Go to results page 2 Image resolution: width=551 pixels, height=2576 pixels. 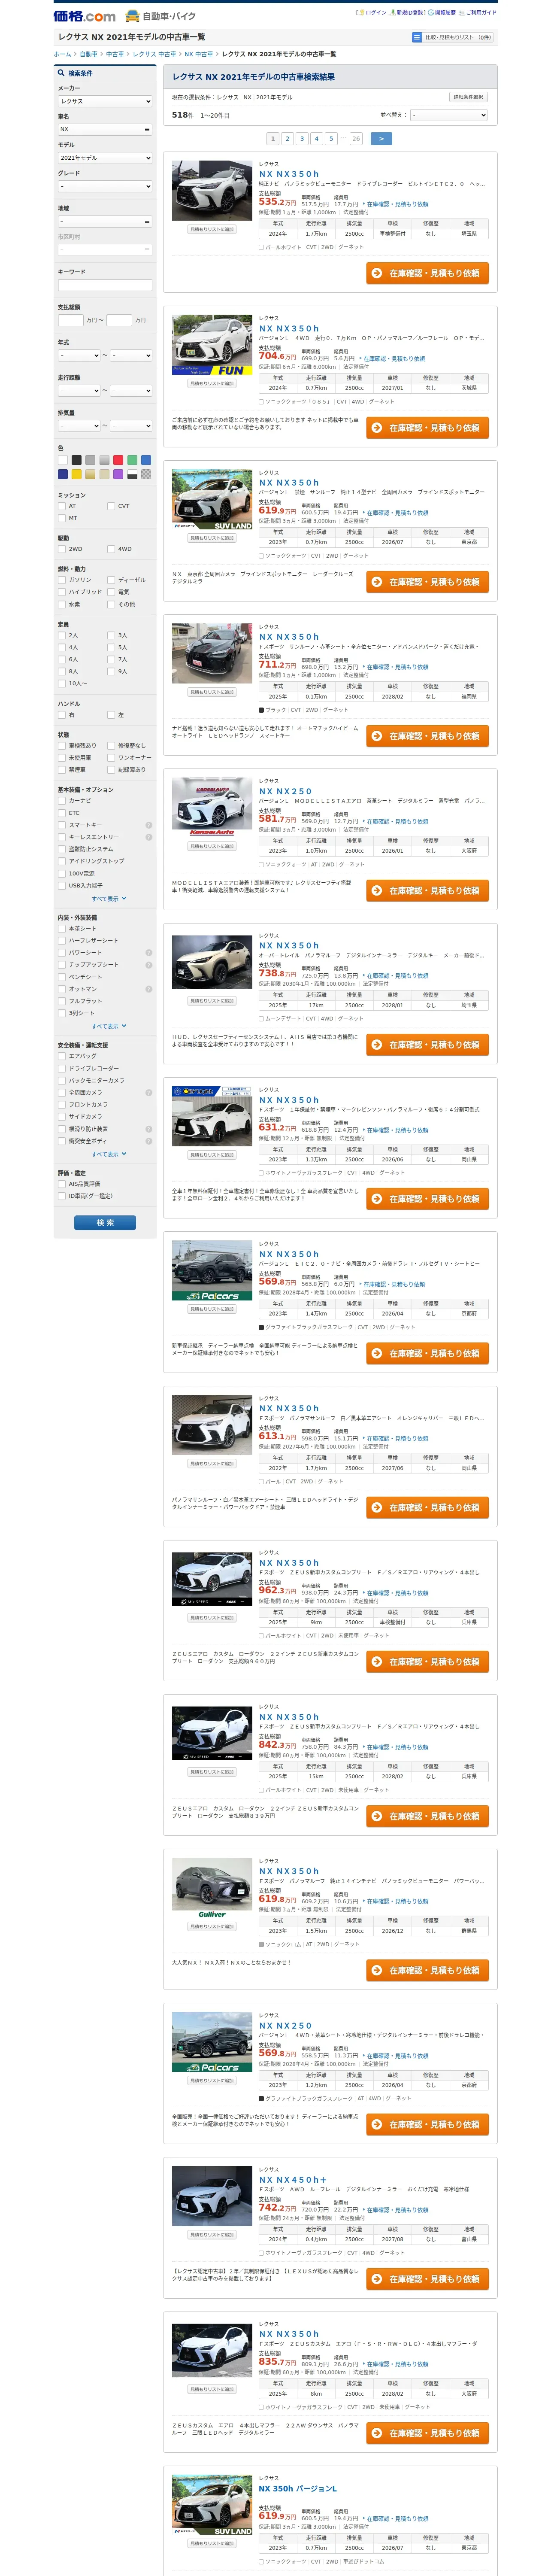tap(287, 139)
